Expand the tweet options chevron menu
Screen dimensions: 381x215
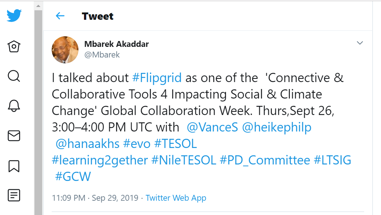coord(360,43)
